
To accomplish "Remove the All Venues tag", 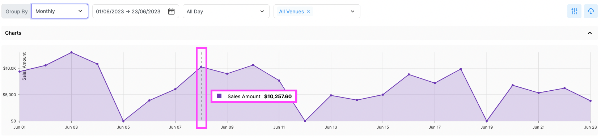I will click(309, 11).
